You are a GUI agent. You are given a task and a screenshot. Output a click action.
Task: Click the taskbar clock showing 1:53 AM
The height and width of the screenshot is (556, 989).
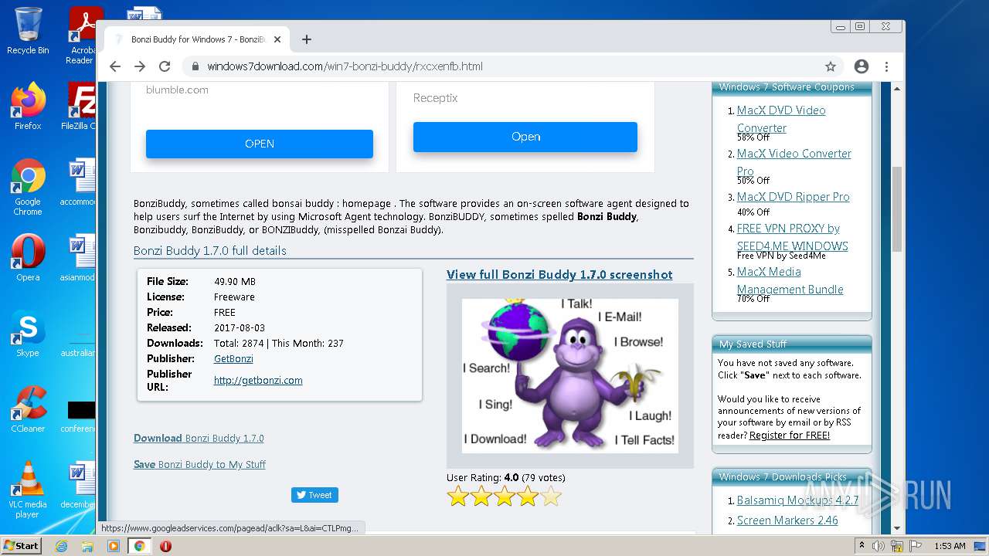[950, 546]
